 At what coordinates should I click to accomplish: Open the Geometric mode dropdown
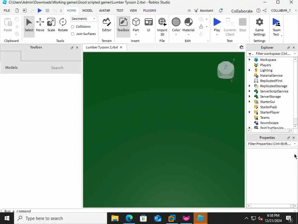(84, 19)
